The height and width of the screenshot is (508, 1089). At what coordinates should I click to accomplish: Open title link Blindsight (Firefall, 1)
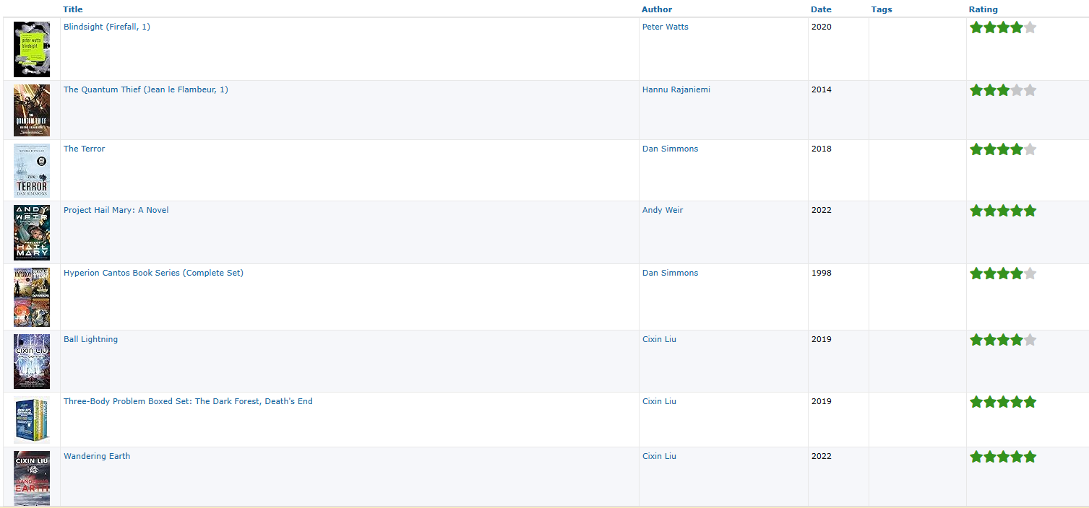coord(107,27)
